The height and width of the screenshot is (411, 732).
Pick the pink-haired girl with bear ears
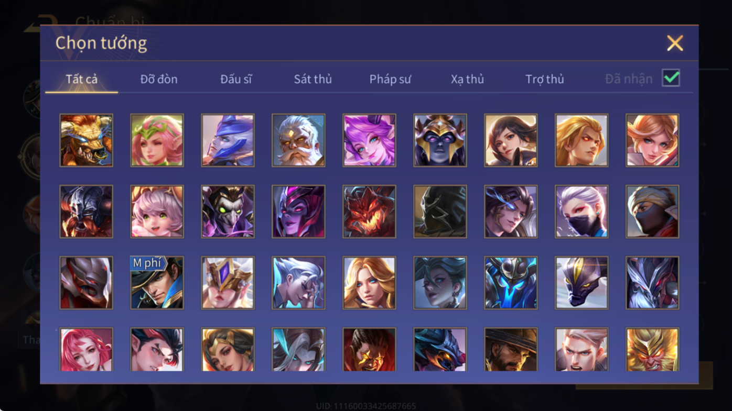click(157, 212)
